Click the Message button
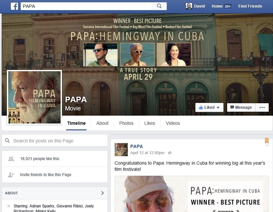This screenshot has height=212, width=273. coord(241,107)
